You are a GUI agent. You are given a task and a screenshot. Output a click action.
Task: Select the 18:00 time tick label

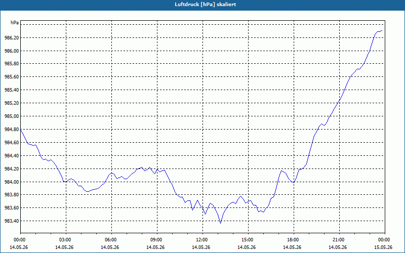294,239
